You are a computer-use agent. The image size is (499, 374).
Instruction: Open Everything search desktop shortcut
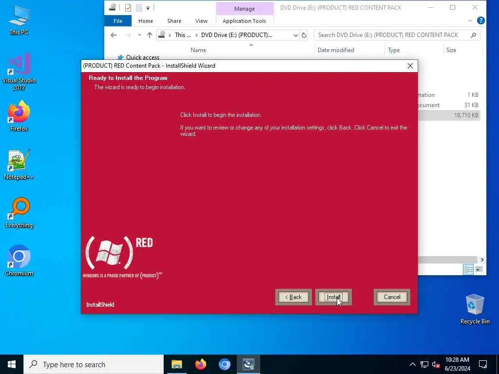[19, 213]
